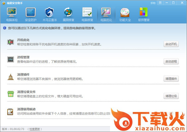Click the 清理插件 button
Screen dimensions: 187x132
(x=171, y=79)
